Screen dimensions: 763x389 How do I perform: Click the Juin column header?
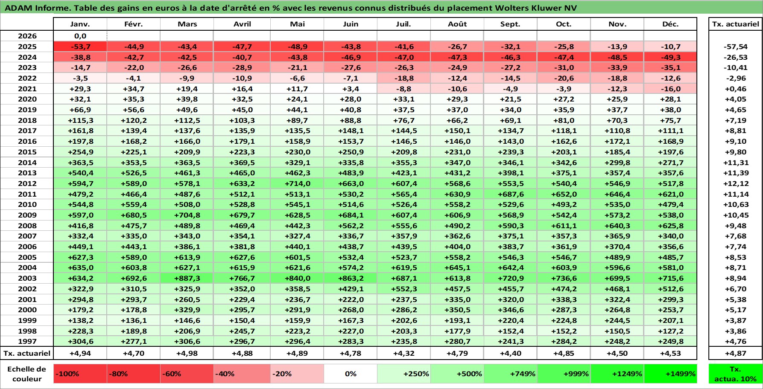pyautogui.click(x=351, y=24)
